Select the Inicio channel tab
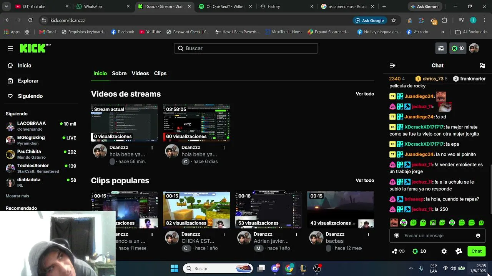 pos(100,73)
